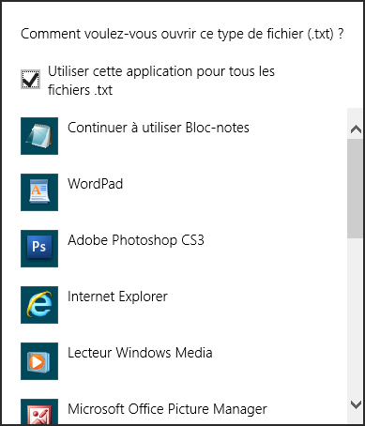Uncheck 'Utiliser cette application' checkbox
This screenshot has width=365, height=426.
(x=30, y=80)
